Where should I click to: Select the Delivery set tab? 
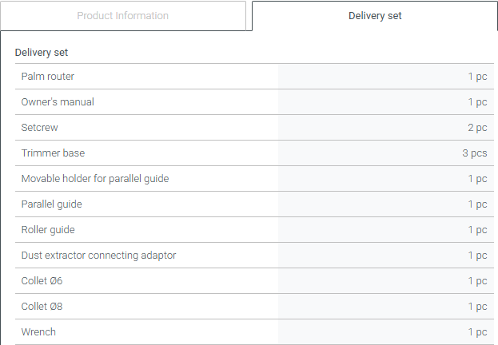[375, 16]
